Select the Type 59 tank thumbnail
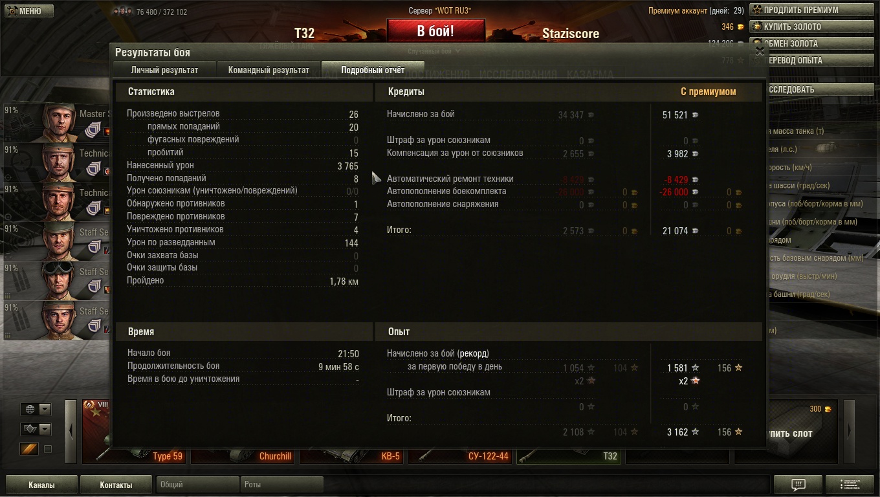880x497 pixels. click(x=133, y=432)
